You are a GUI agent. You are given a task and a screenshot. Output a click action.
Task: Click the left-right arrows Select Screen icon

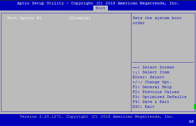point(135,67)
